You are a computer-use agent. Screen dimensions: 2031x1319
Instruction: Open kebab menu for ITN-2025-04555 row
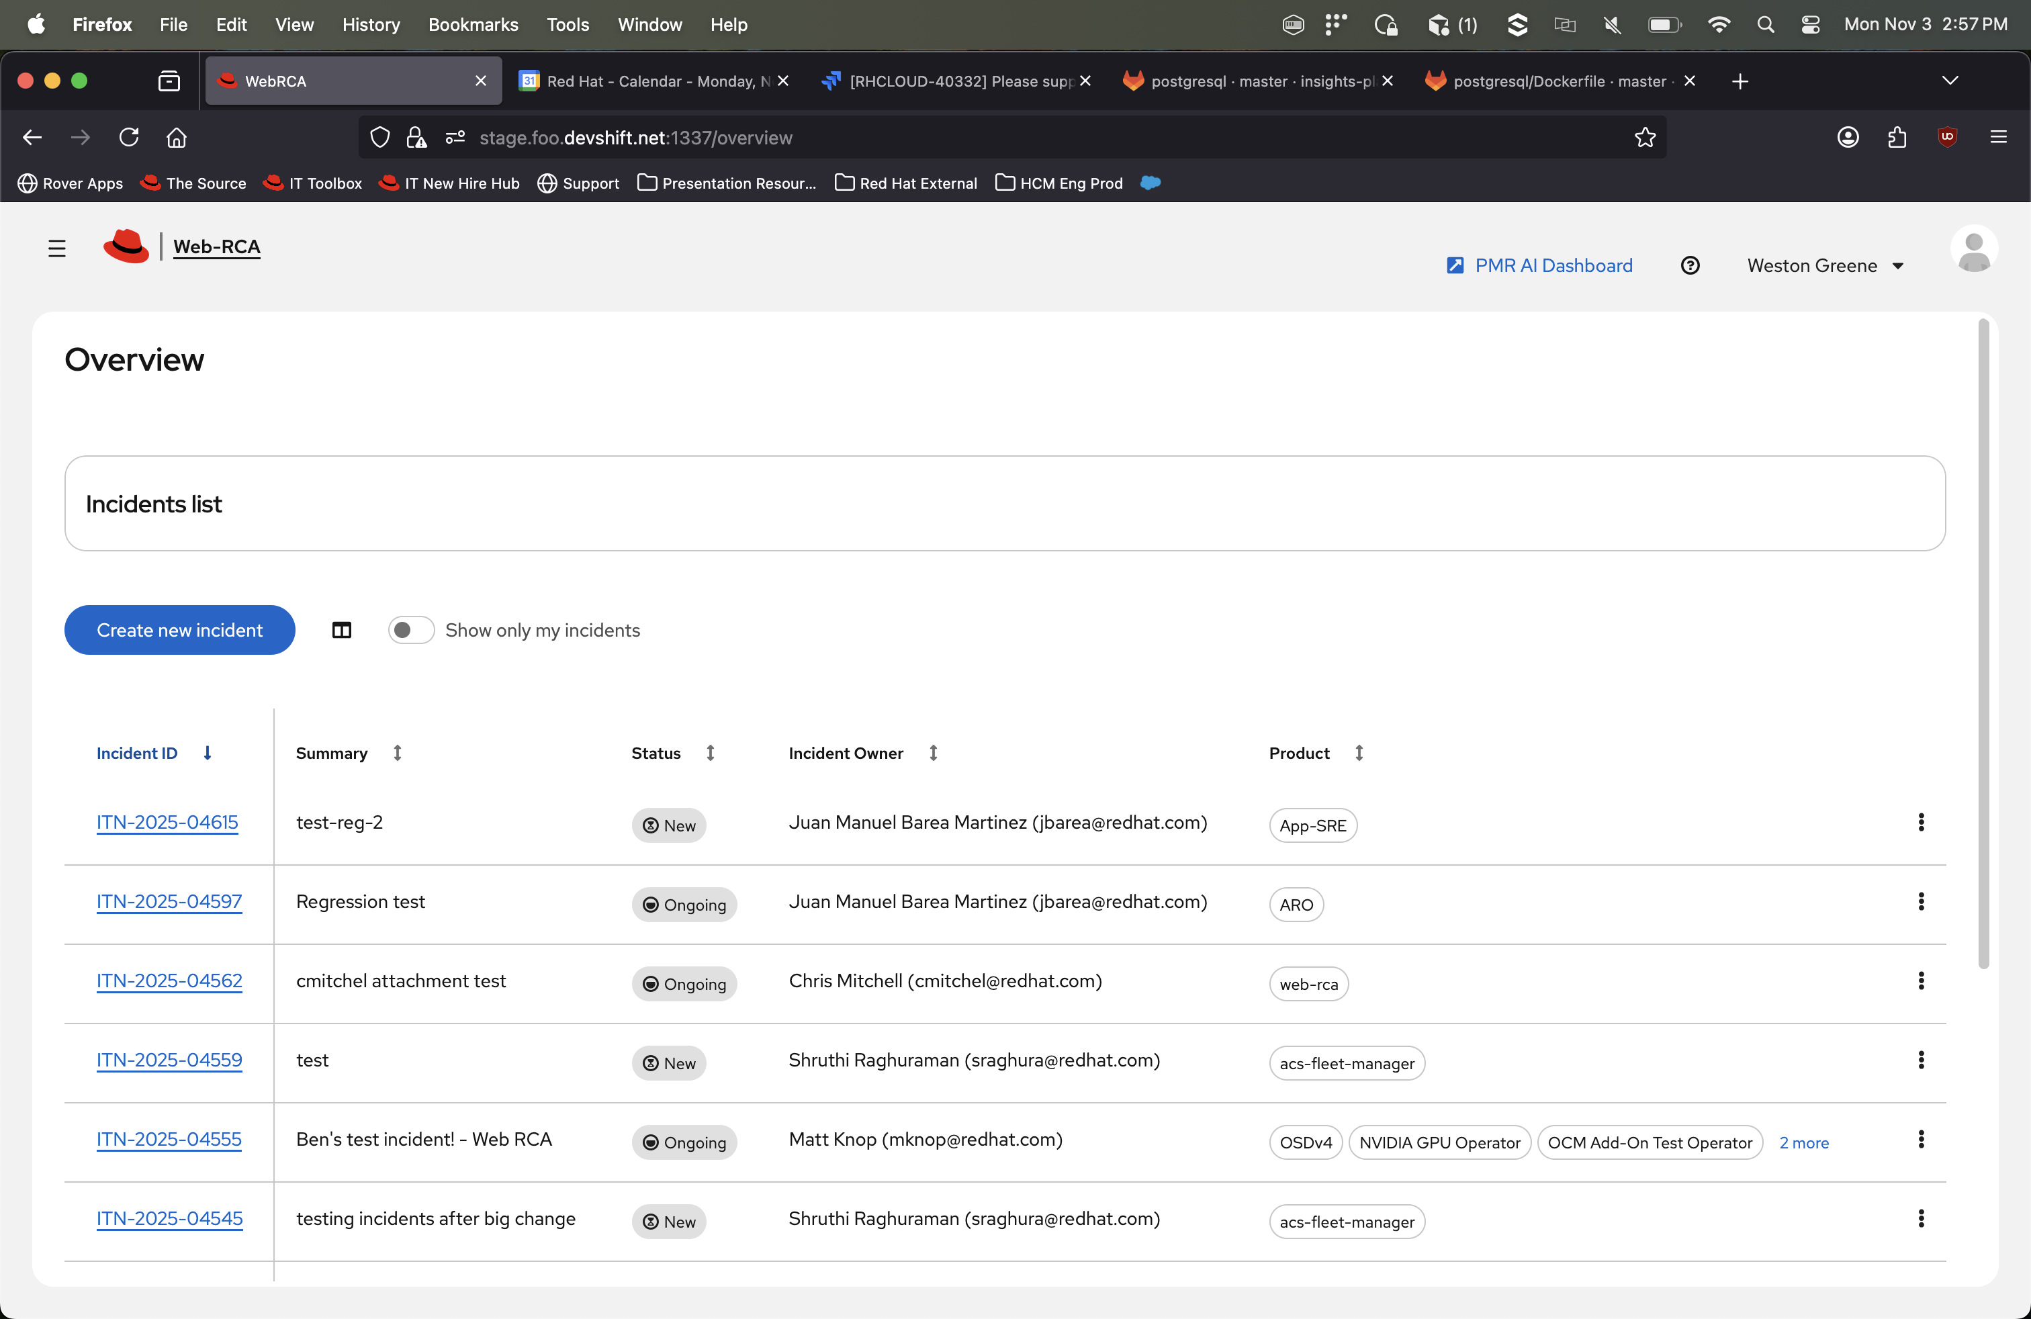pyautogui.click(x=1920, y=1139)
